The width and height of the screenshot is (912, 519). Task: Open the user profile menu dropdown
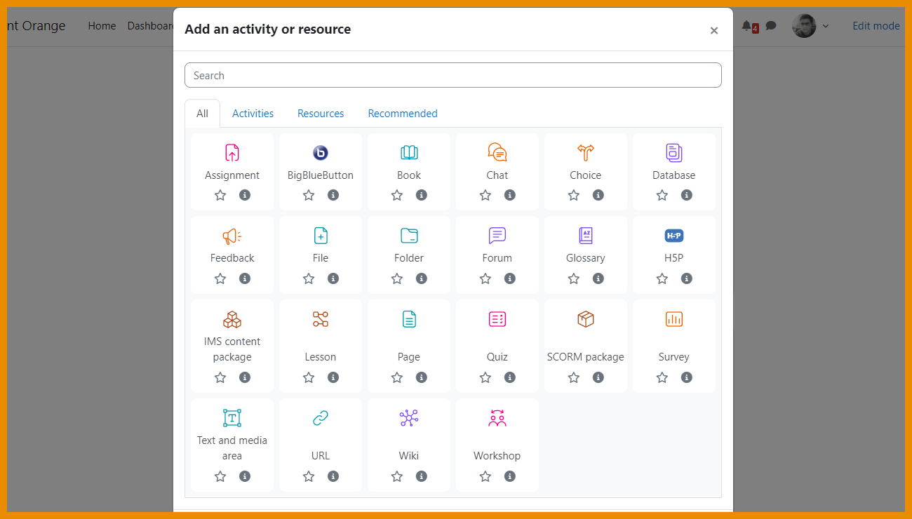810,26
